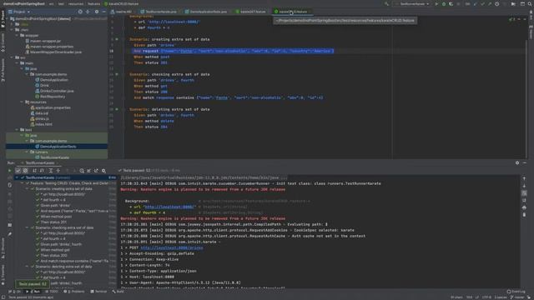The height and width of the screenshot is (300, 534).
Task: Run with coverage from top toolbar
Action: [x=451, y=4]
